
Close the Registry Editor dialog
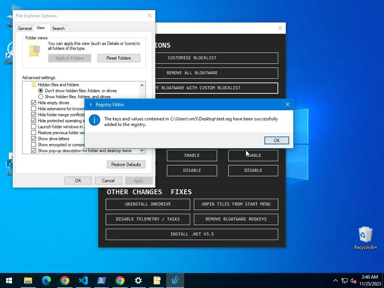click(x=288, y=104)
